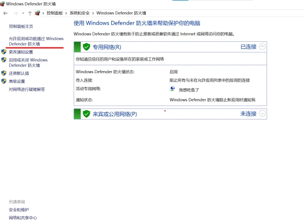
Task: Click green shield icon of 专用网络(R)
Action: point(86,47)
